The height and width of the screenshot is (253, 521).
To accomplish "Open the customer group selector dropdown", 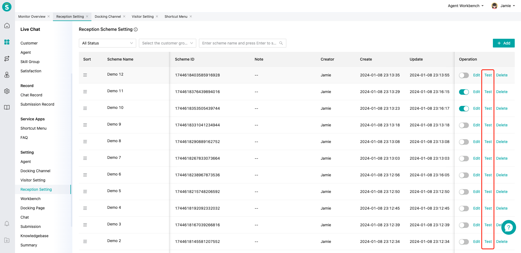I will (x=168, y=43).
